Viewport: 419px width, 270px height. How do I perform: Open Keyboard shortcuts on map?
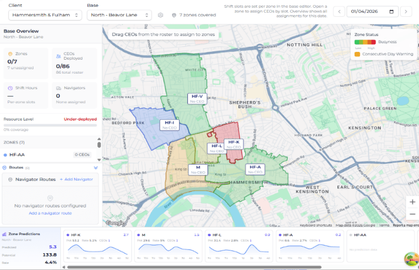click(316, 225)
